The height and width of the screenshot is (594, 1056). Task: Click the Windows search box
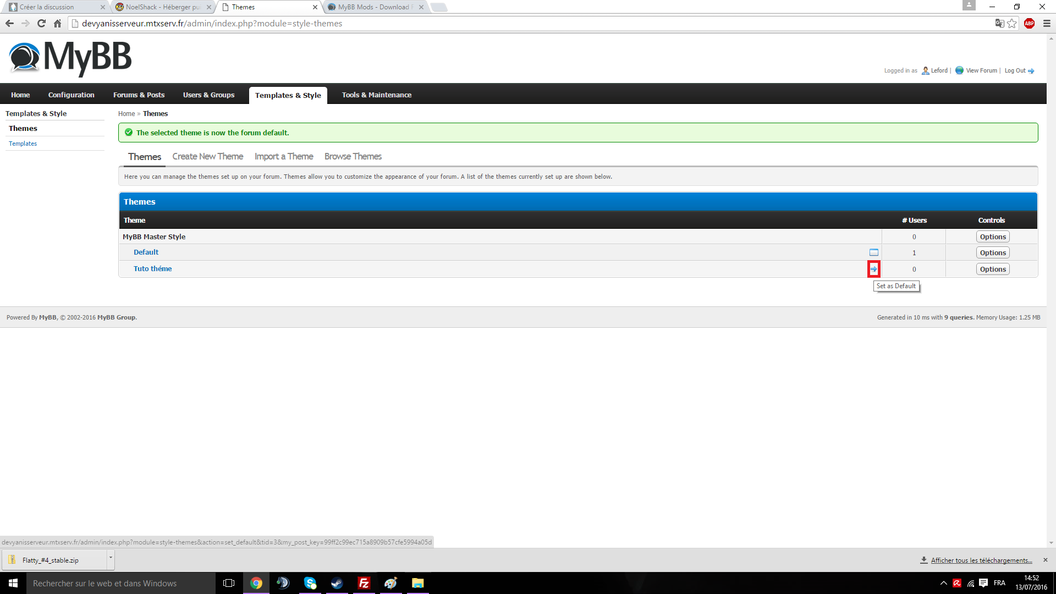click(x=121, y=583)
